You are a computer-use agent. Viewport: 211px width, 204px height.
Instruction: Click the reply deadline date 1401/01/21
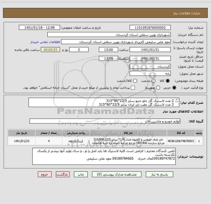tap(150, 50)
